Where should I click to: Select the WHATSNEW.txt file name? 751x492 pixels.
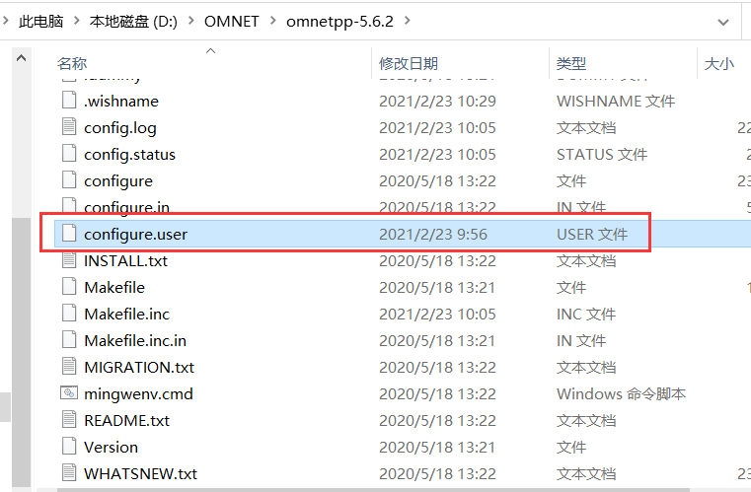(x=141, y=474)
